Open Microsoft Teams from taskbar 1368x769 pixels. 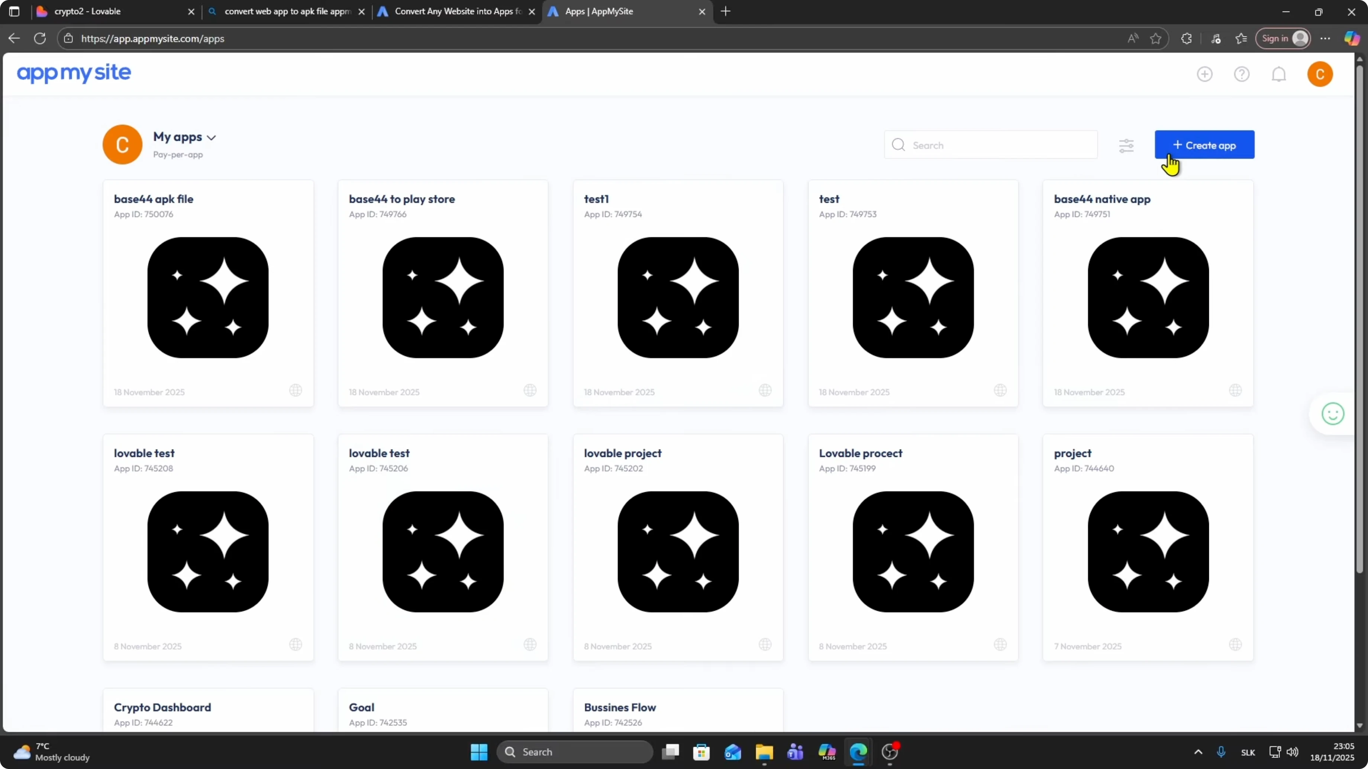coord(796,752)
